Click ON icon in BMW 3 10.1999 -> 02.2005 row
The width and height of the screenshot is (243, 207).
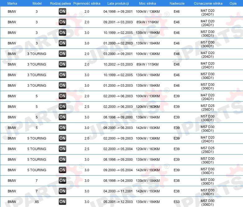click(62, 33)
